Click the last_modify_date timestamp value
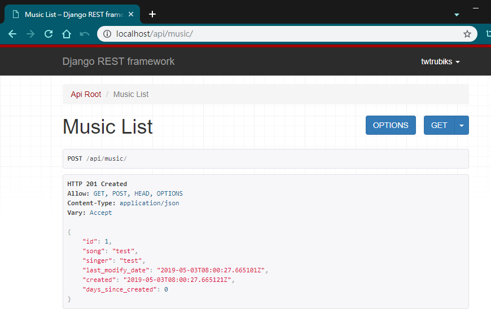491x309 pixels. click(211, 270)
